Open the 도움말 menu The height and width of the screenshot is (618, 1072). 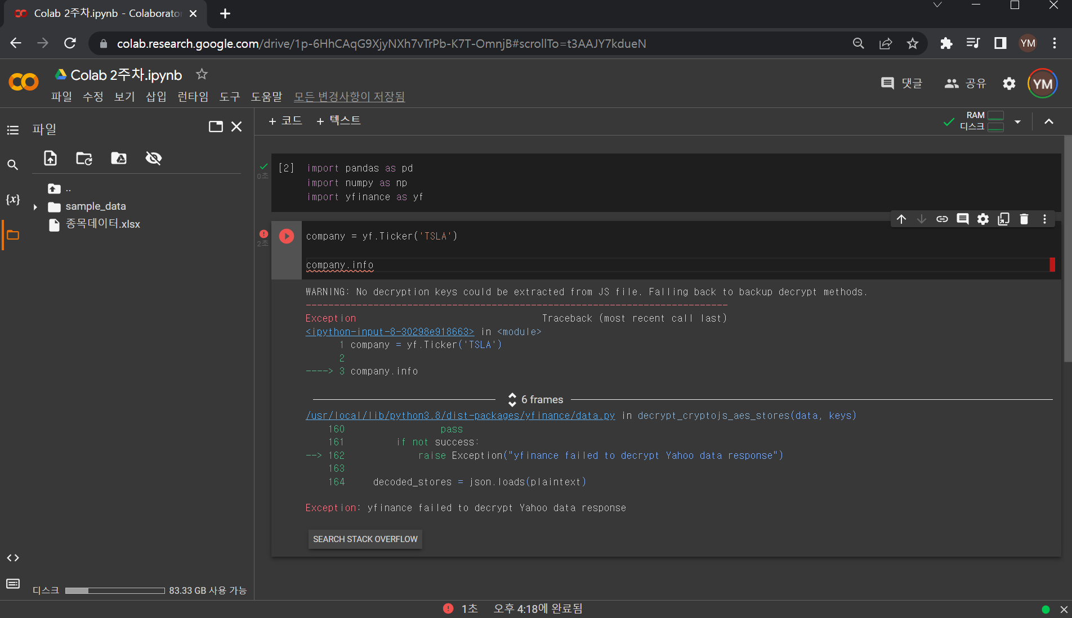pos(266,97)
